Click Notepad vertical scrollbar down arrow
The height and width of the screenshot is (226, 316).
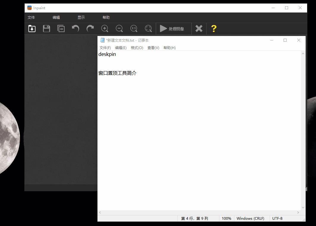click(x=303, y=208)
